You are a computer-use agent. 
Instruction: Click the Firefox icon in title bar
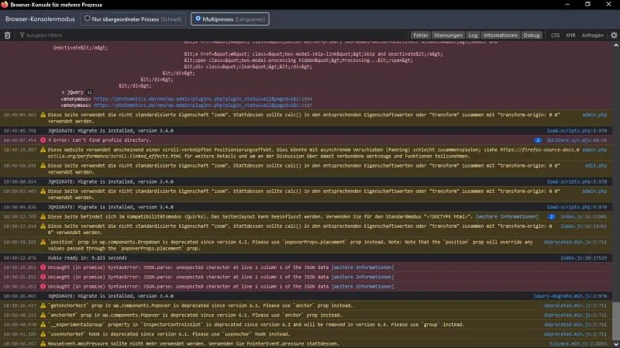tap(5, 5)
